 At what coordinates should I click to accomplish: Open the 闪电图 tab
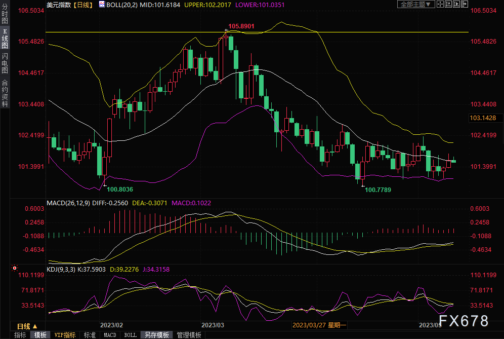(x=5, y=63)
